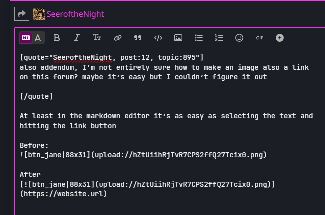Viewport: 325px width, 215px height.
Task: Open the emoji picker
Action: 239,38
